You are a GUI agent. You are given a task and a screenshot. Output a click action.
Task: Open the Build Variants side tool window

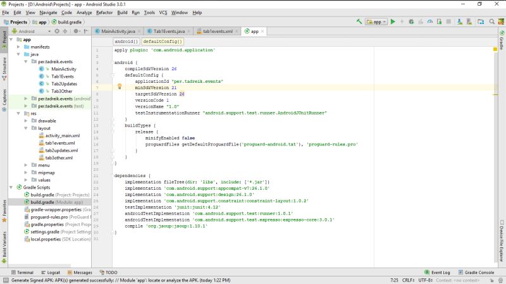[4, 247]
